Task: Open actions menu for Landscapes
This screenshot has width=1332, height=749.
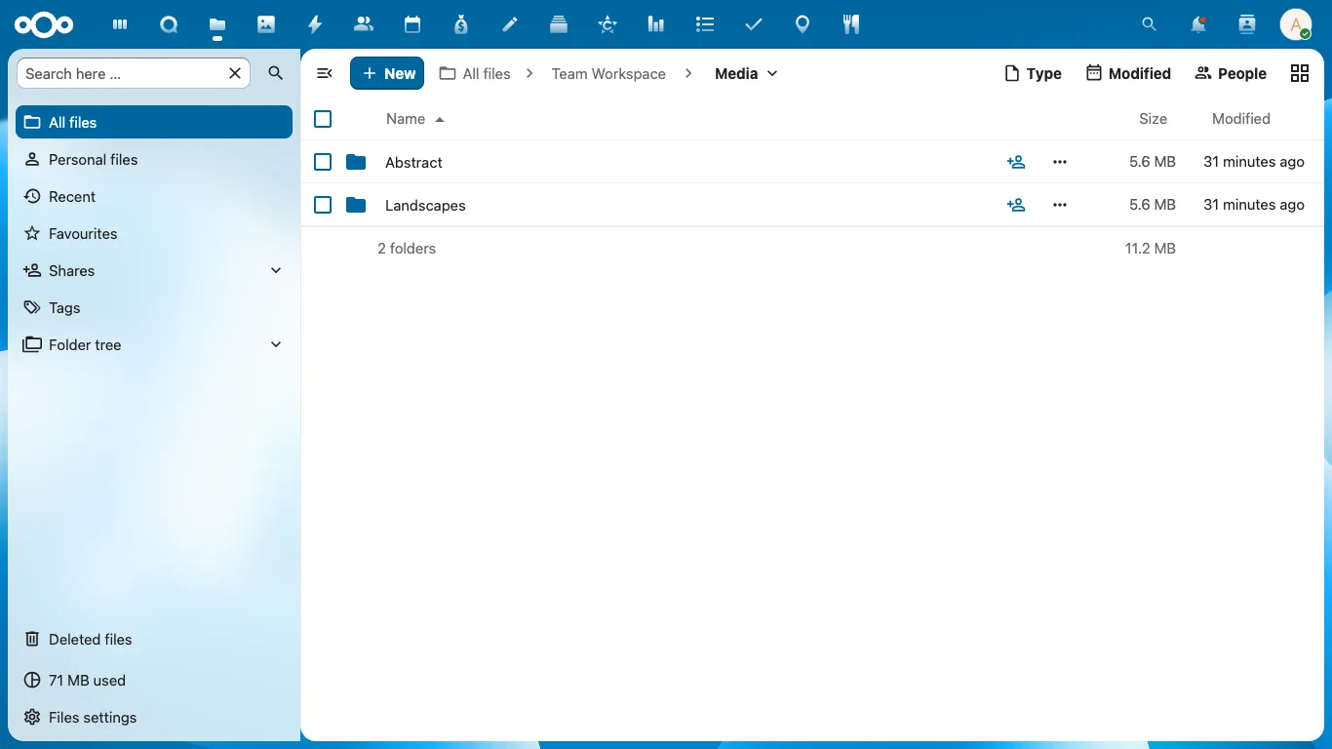Action: click(x=1060, y=205)
